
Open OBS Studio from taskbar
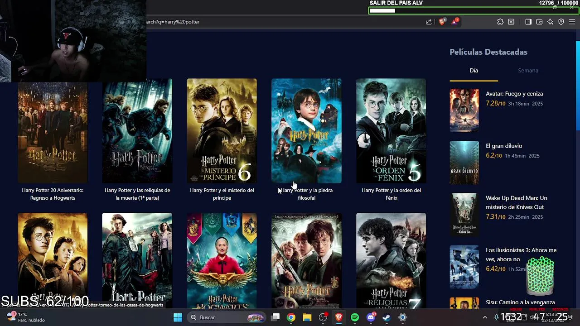tap(323, 317)
